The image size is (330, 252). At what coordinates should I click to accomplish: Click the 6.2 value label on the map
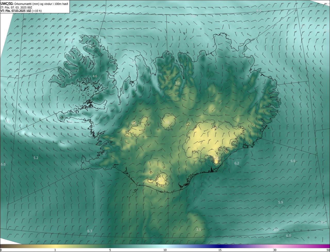[237, 163]
